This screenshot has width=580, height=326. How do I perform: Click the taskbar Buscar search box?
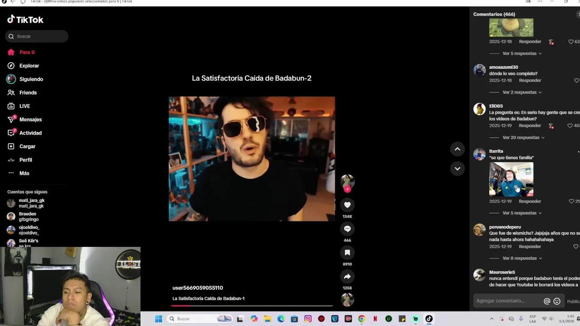201,319
